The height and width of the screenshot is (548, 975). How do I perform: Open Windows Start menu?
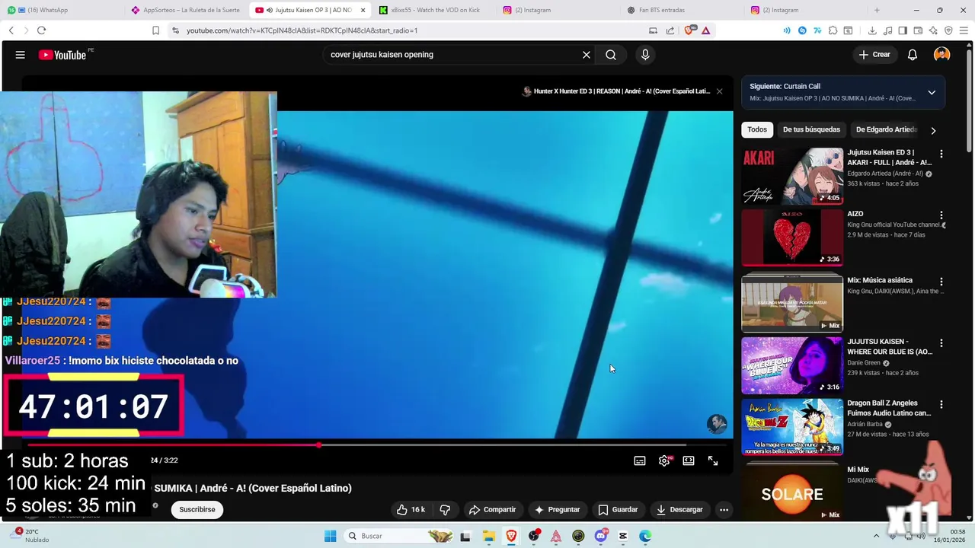330,537
